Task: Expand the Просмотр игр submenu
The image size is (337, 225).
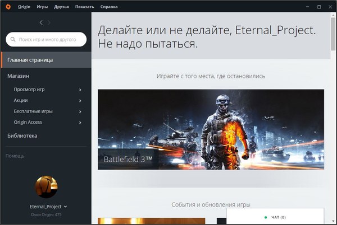Action: (x=80, y=90)
